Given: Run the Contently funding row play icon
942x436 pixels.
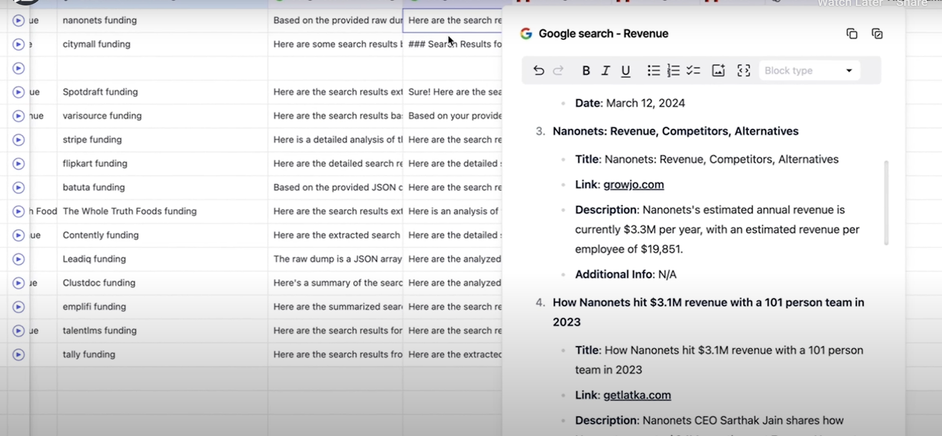Looking at the screenshot, I should 18,235.
